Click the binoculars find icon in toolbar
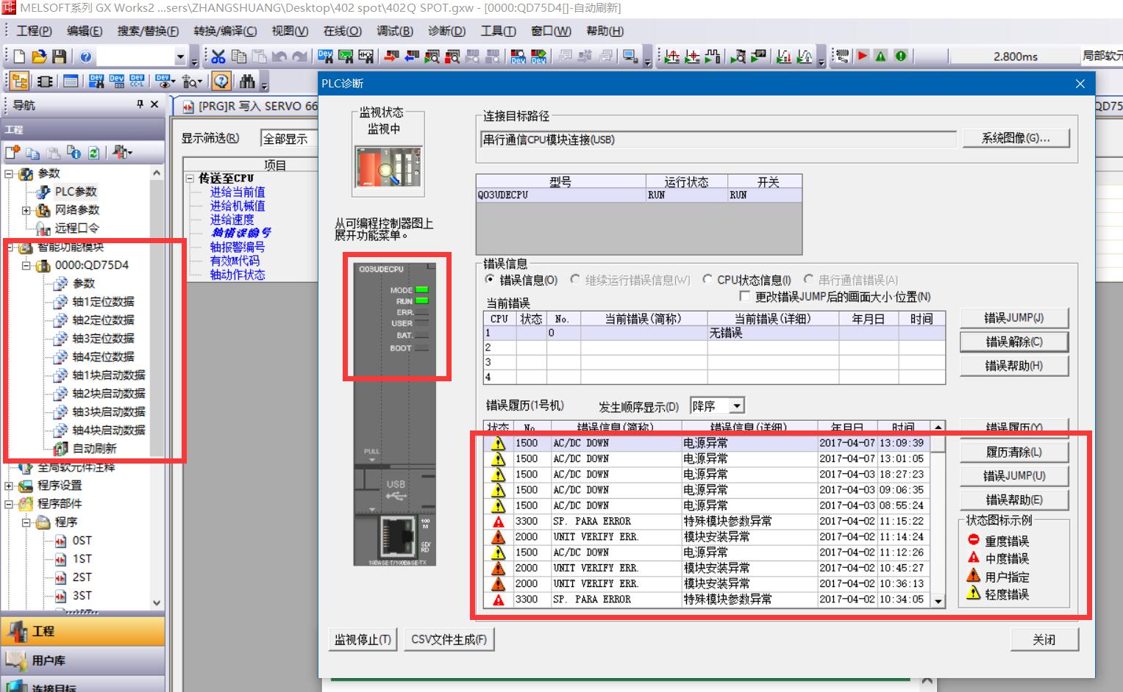The width and height of the screenshot is (1123, 692). (x=247, y=81)
